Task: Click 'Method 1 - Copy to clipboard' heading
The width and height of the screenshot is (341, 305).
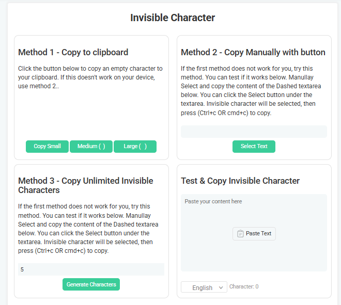Action: coord(73,52)
